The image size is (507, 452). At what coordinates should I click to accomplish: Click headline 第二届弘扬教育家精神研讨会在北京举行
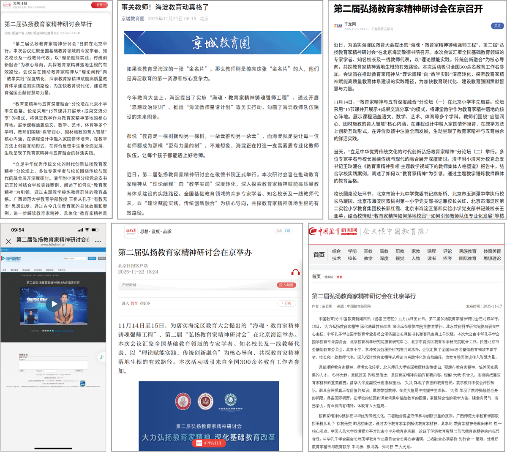[x=364, y=296]
